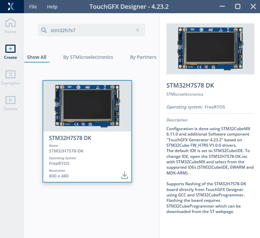Click the STM32H7S78-DK name value
The width and height of the screenshot is (260, 238).
click(66, 151)
